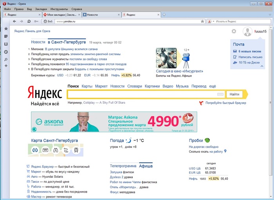
Task: Click the key password wand icon
Action: coord(36,21)
